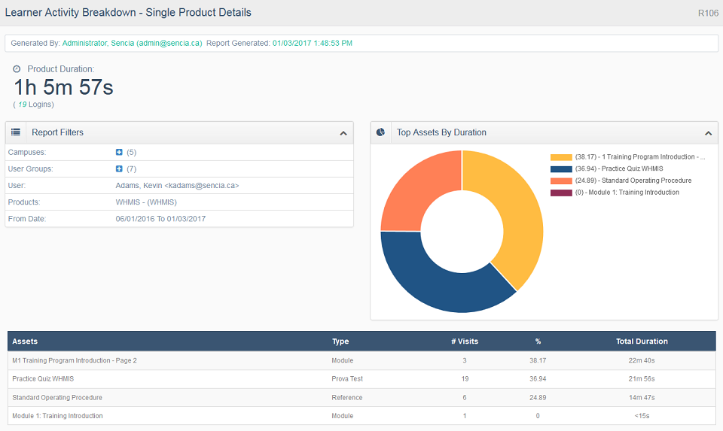The height and width of the screenshot is (431, 723).
Task: Click the blue Practice Quiz WHMIS legend swatch
Action: point(561,169)
